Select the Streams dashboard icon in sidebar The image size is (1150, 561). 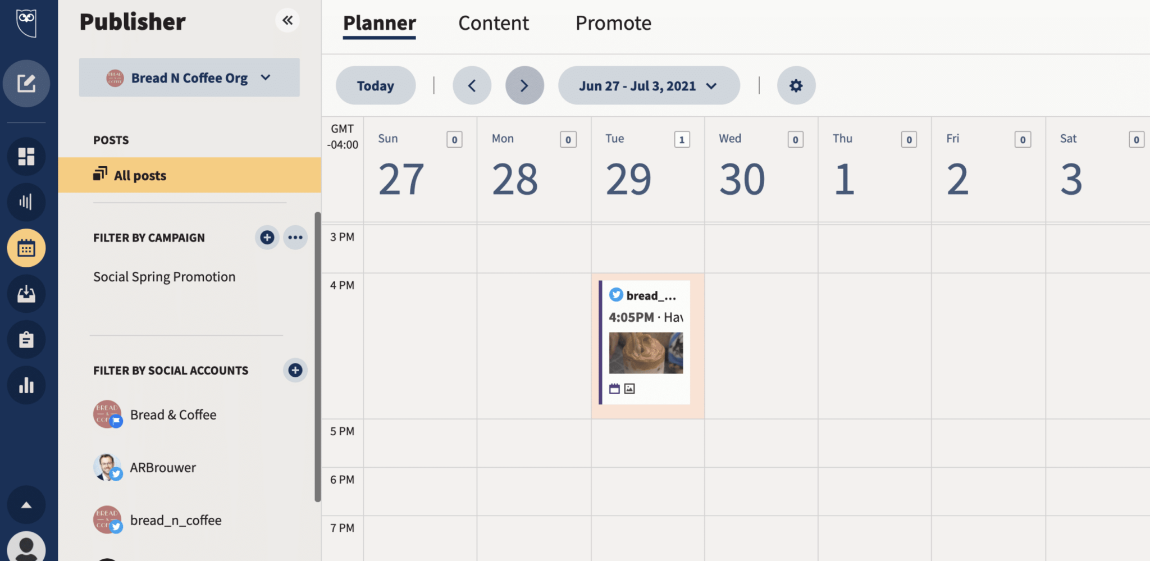pos(26,156)
